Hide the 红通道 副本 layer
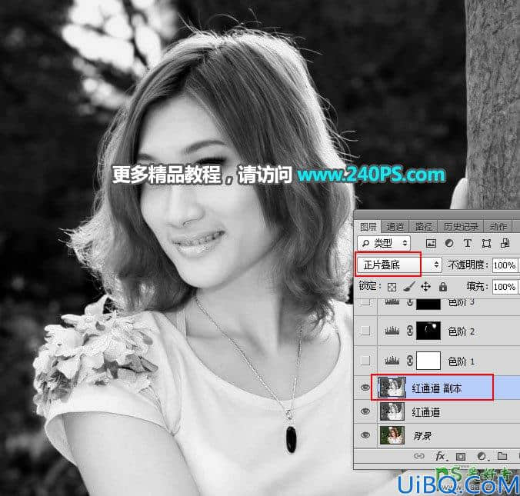 pos(365,388)
